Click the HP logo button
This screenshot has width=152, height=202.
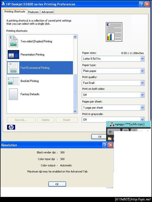11,127
